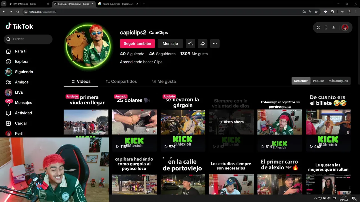Screen dimensions: 360x202
Task: Open the extensions puzzle icon
Action: coord(332,12)
